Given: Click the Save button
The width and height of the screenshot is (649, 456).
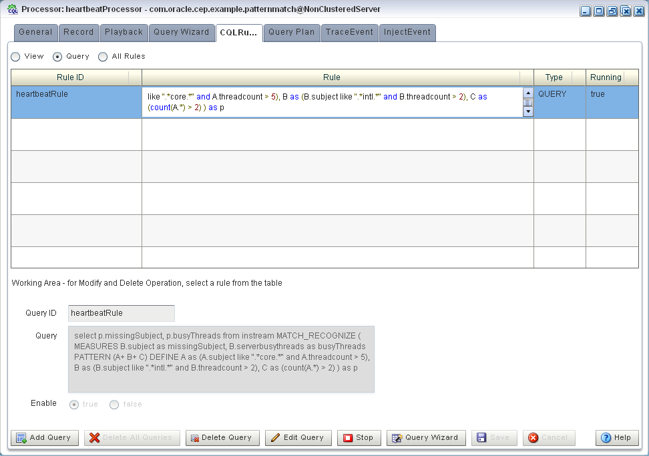Looking at the screenshot, I should 494,438.
